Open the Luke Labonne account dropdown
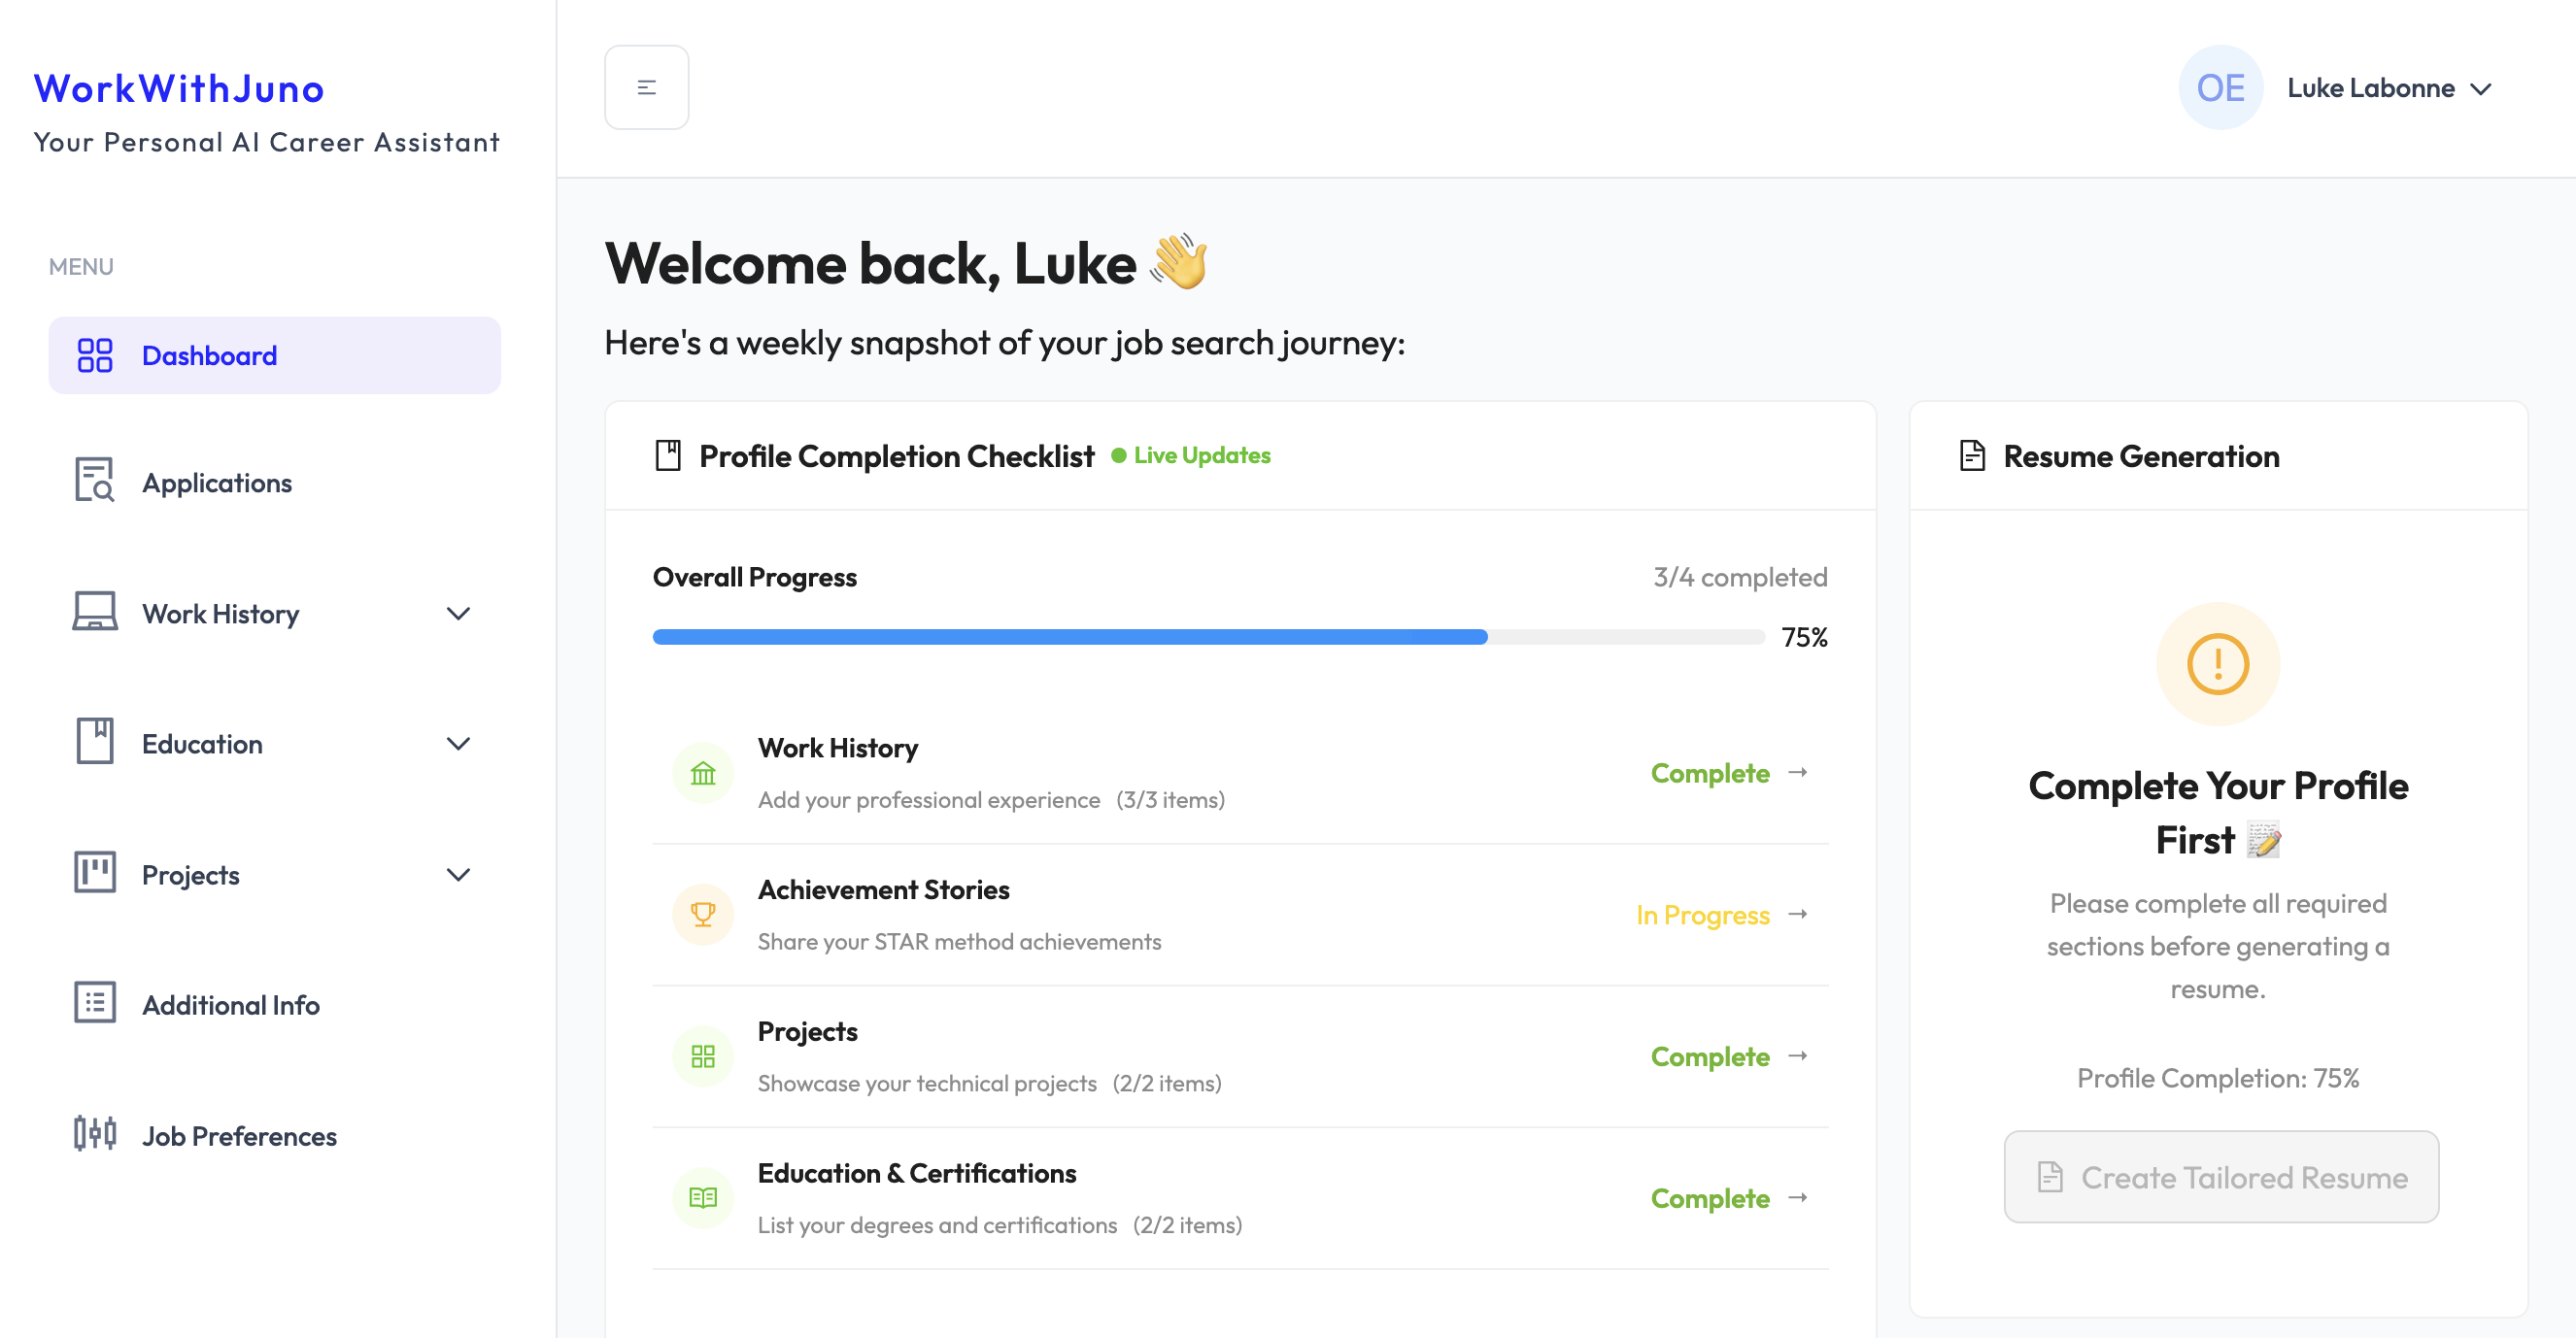The width and height of the screenshot is (2576, 1338). click(2392, 88)
